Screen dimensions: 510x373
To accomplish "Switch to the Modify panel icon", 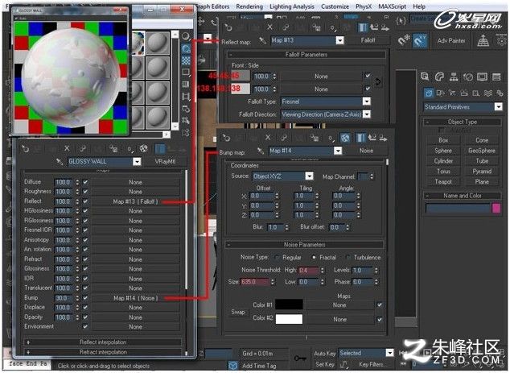I will 439,77.
